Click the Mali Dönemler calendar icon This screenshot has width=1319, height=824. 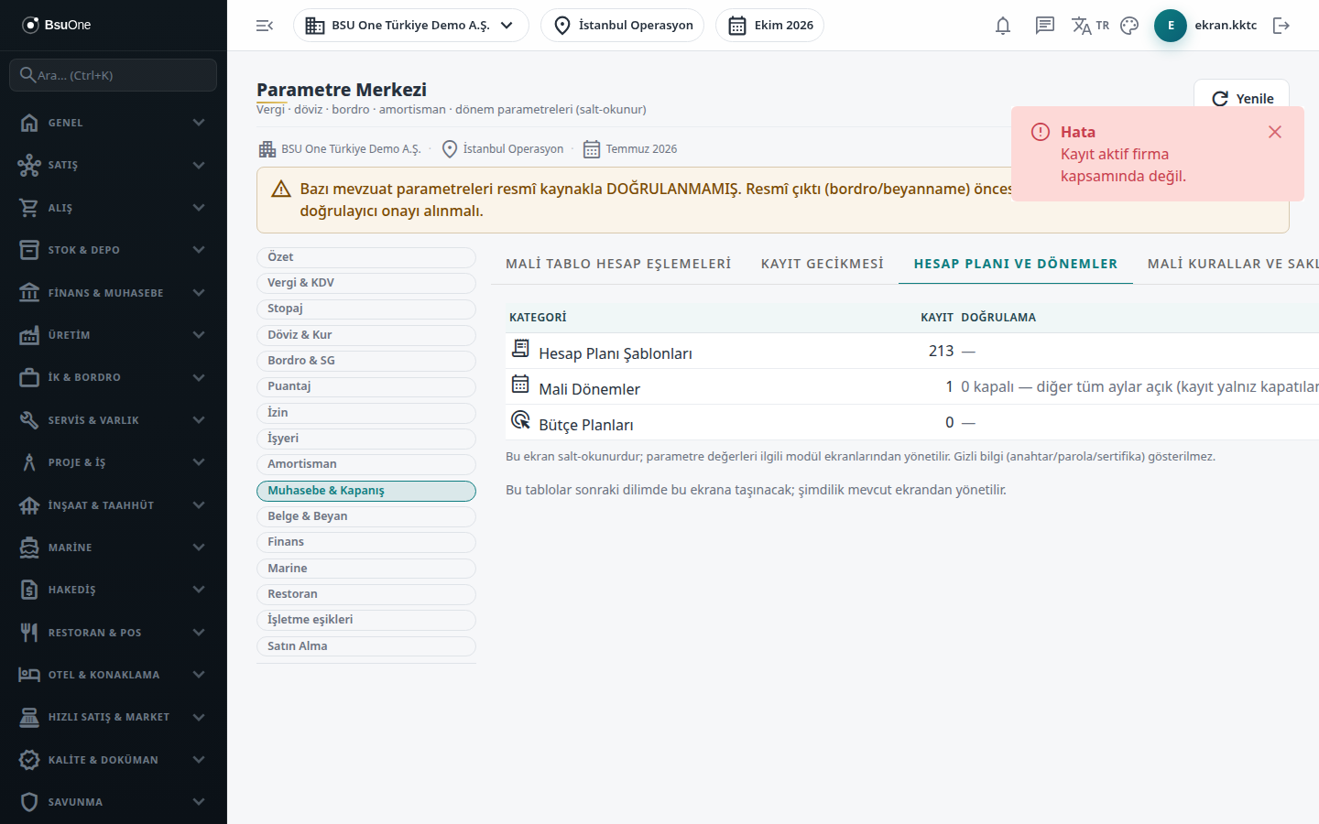tap(520, 384)
